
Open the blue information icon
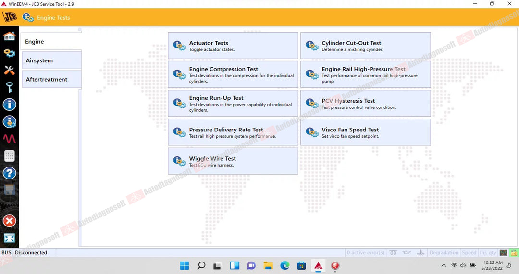point(9,105)
